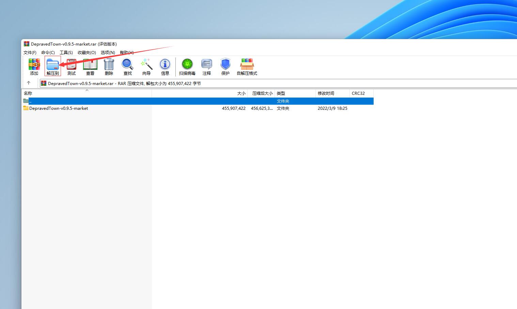
Task: Open the 收藏夹(O) menu
Action: (x=87, y=52)
